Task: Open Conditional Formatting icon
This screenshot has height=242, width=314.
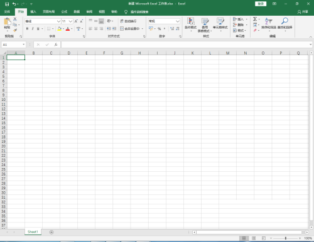Action: pyautogui.click(x=190, y=21)
